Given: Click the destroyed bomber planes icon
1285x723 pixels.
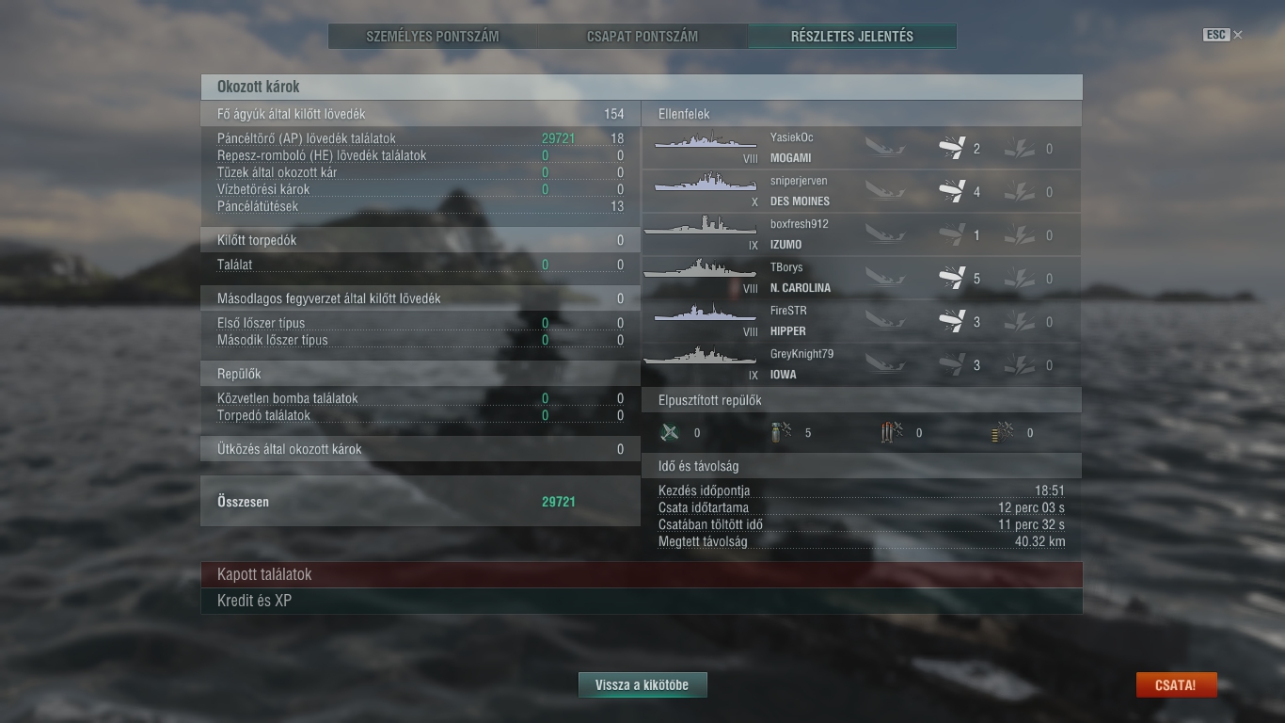Looking at the screenshot, I should [781, 432].
